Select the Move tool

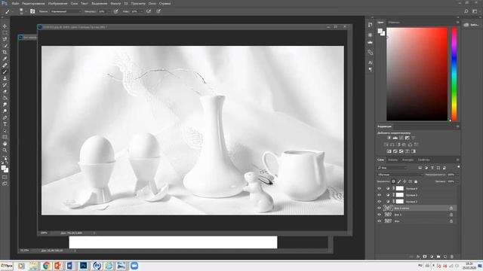point(5,26)
